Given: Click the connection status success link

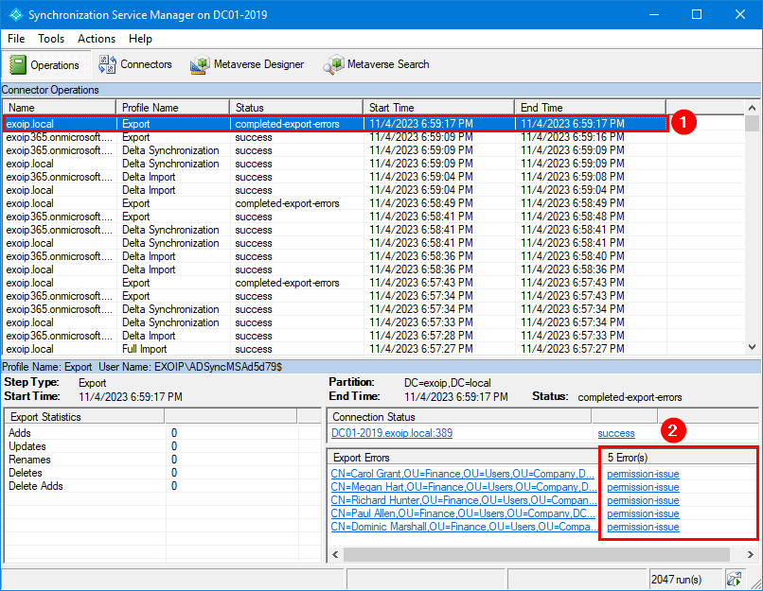Looking at the screenshot, I should click(x=616, y=433).
